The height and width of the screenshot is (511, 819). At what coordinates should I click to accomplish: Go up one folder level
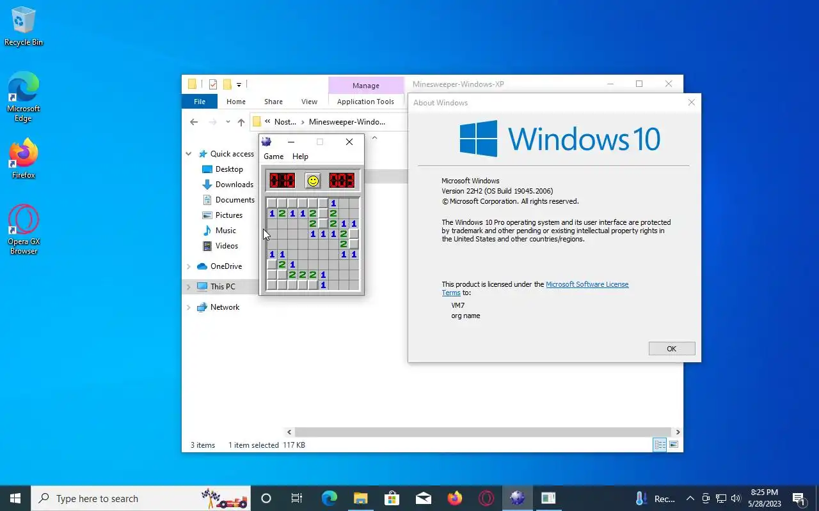click(x=241, y=122)
